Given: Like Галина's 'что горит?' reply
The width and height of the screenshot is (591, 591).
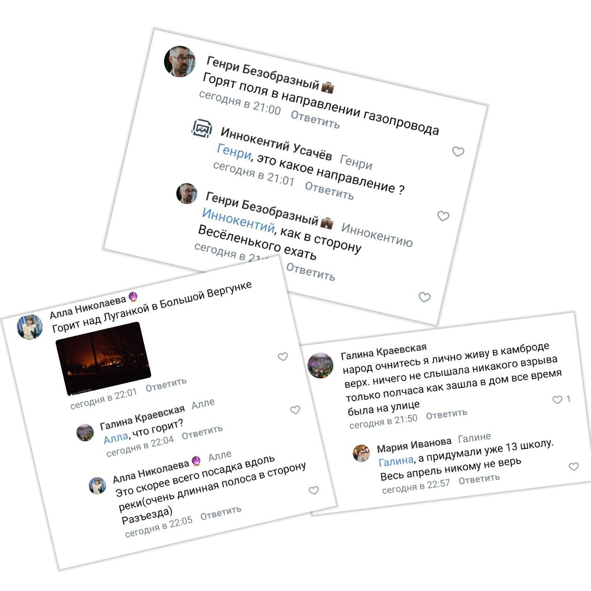Looking at the screenshot, I should click(x=295, y=410).
